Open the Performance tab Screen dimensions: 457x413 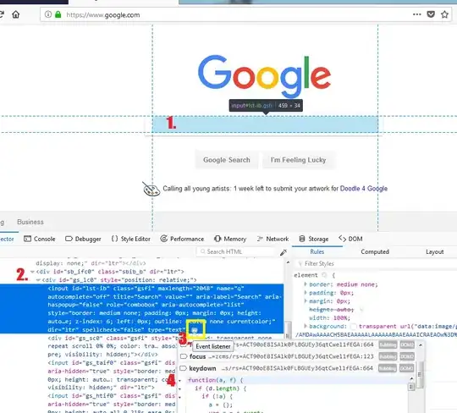(183, 239)
